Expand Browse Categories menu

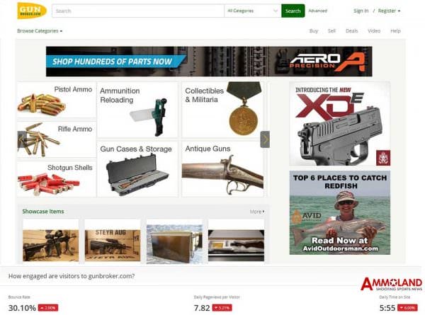click(40, 31)
